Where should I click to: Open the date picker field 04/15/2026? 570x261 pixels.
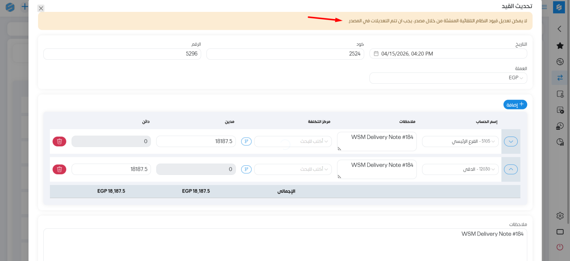click(448, 54)
